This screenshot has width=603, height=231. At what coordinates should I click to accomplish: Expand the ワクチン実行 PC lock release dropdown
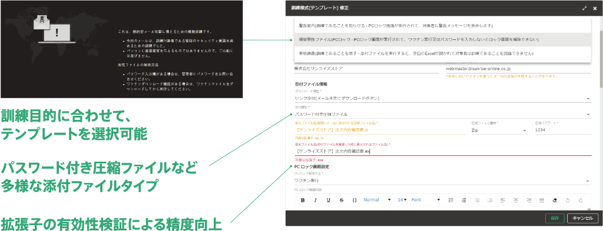click(x=443, y=180)
